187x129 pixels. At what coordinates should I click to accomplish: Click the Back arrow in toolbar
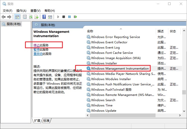(x=4, y=17)
